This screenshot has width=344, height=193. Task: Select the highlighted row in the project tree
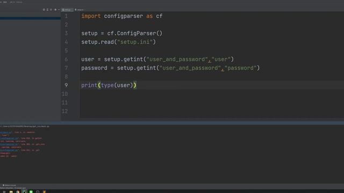[30, 18]
